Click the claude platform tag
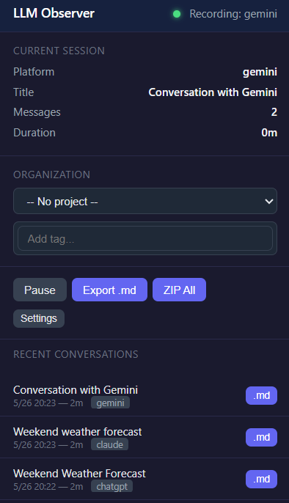 coord(110,444)
